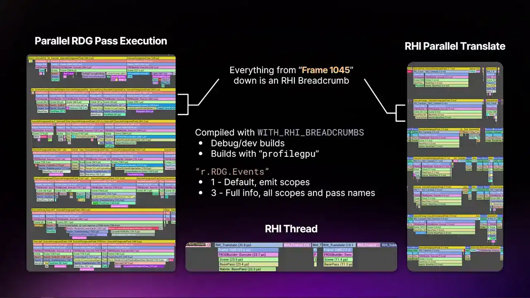The height and width of the screenshot is (298, 530).
Task: Click the "r.RDG.Events" console variable text
Action: 232,171
